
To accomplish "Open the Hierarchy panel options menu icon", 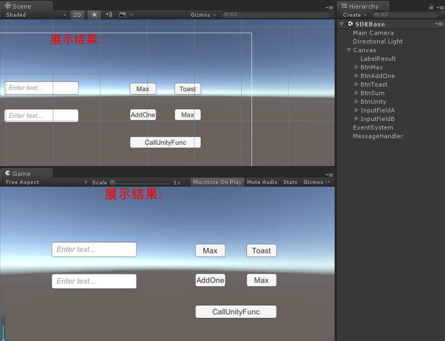I will point(440,8).
